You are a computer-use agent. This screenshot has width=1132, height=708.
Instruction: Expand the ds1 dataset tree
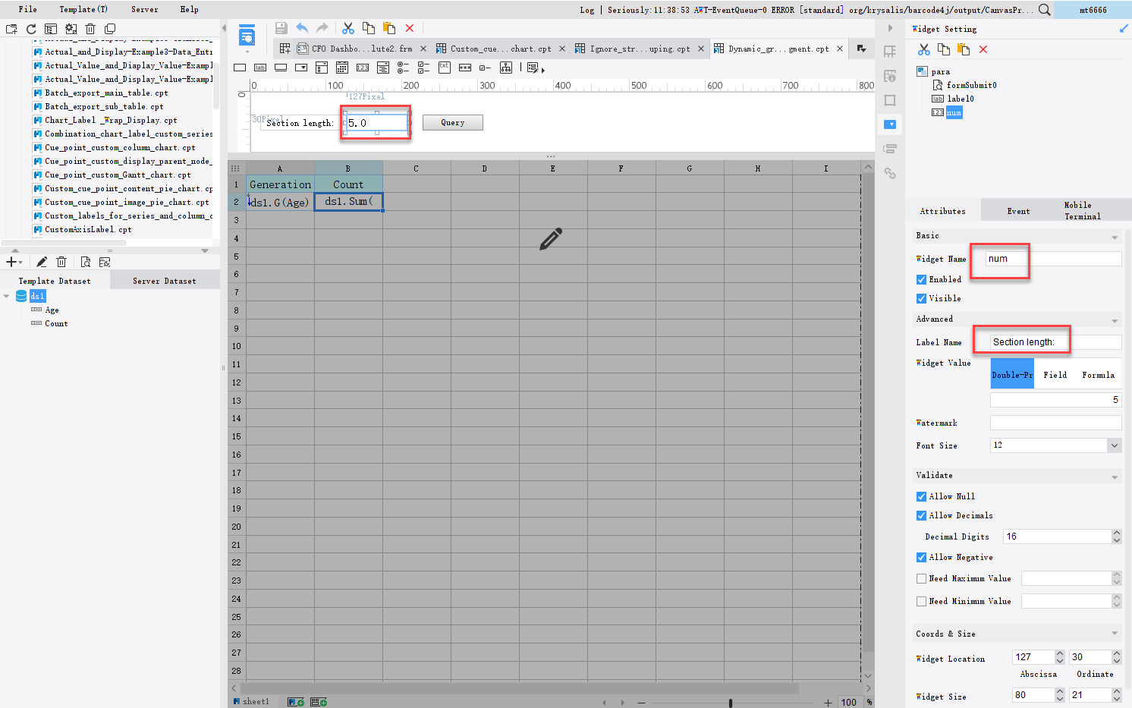click(x=6, y=296)
